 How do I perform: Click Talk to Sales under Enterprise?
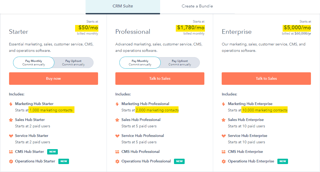point(266,78)
